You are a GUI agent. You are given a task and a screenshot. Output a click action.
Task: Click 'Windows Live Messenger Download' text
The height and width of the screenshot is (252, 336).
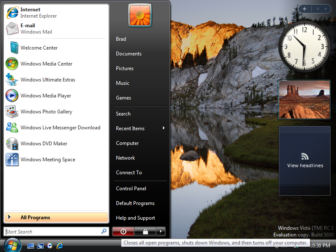(x=60, y=128)
